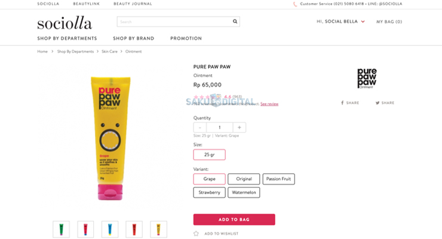Click the Pure Paw Paw brand logo

pos(367,78)
